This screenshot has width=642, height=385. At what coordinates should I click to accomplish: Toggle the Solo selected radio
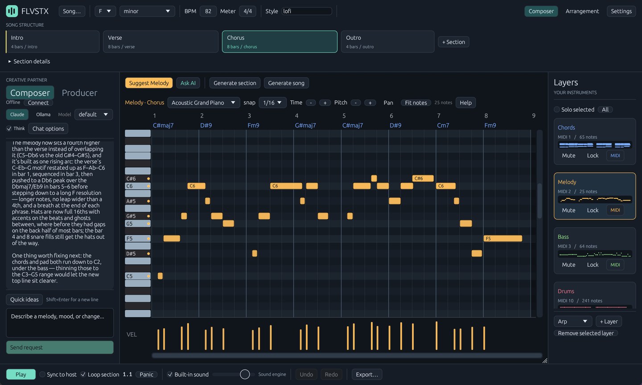click(x=557, y=110)
